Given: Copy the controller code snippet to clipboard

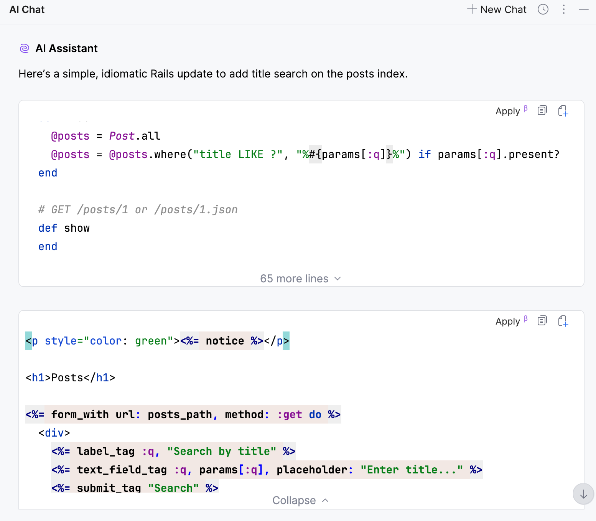Looking at the screenshot, I should coord(542,110).
